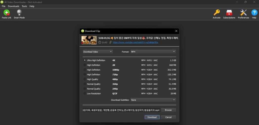
Task: Click the video thumbnail preview
Action: [x=89, y=40]
